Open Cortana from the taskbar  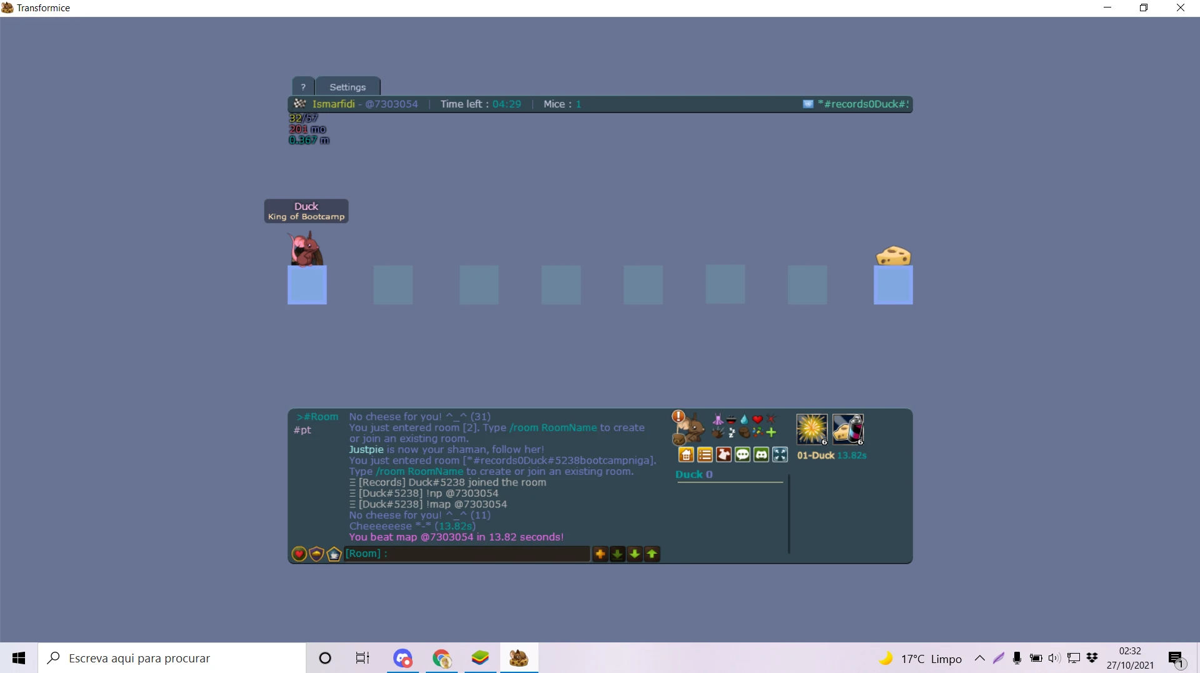tap(325, 658)
